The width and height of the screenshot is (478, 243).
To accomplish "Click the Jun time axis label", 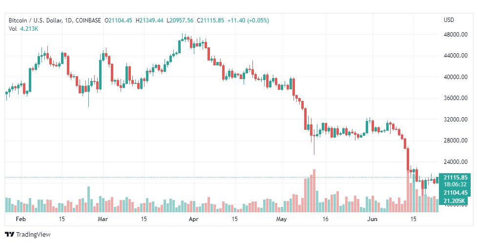I will pyautogui.click(x=372, y=219).
